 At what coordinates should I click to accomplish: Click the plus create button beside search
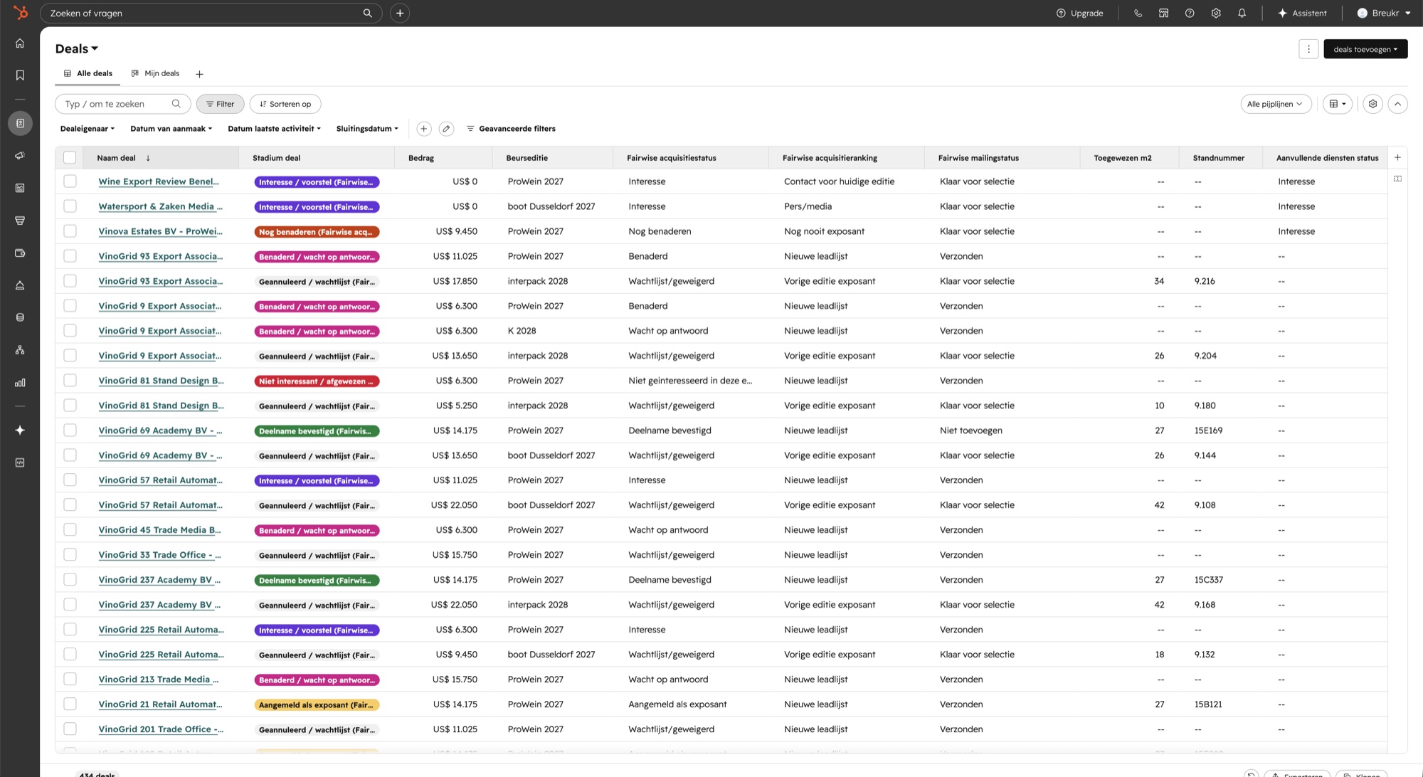click(400, 13)
